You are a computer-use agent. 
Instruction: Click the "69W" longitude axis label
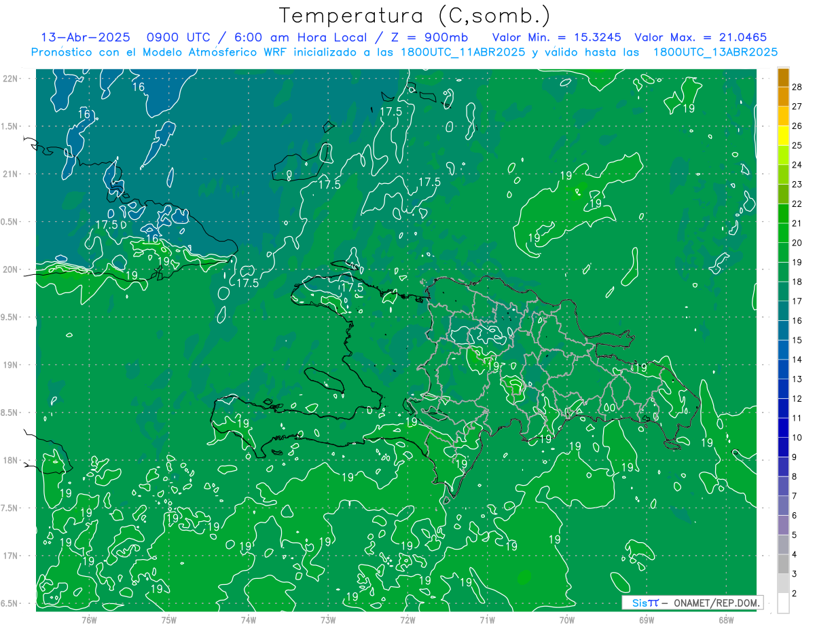coord(647,620)
